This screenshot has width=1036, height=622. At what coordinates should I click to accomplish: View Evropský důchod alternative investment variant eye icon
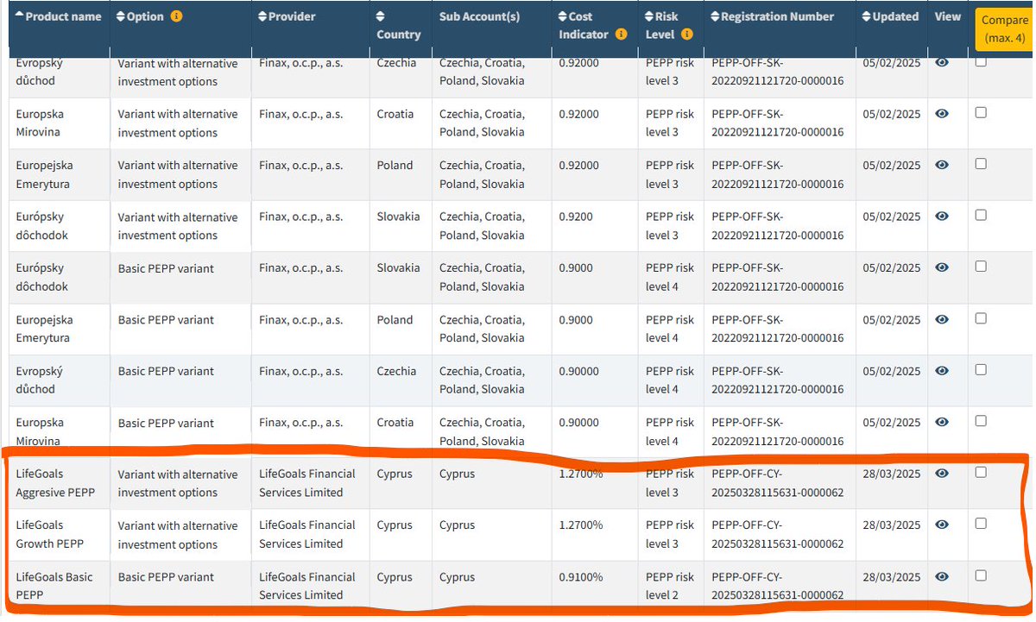(942, 62)
